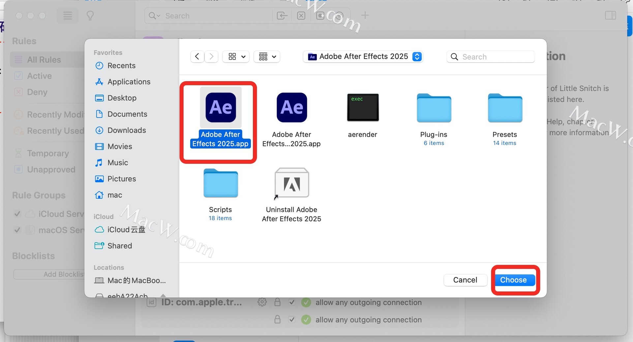Image resolution: width=633 pixels, height=342 pixels.
Task: Toggle the right inspector panel icon
Action: (x=611, y=15)
